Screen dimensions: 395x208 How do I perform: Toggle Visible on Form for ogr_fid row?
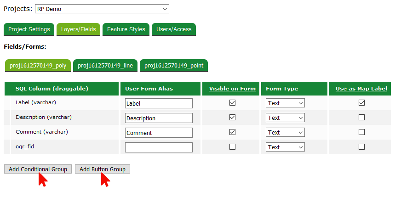tap(232, 147)
